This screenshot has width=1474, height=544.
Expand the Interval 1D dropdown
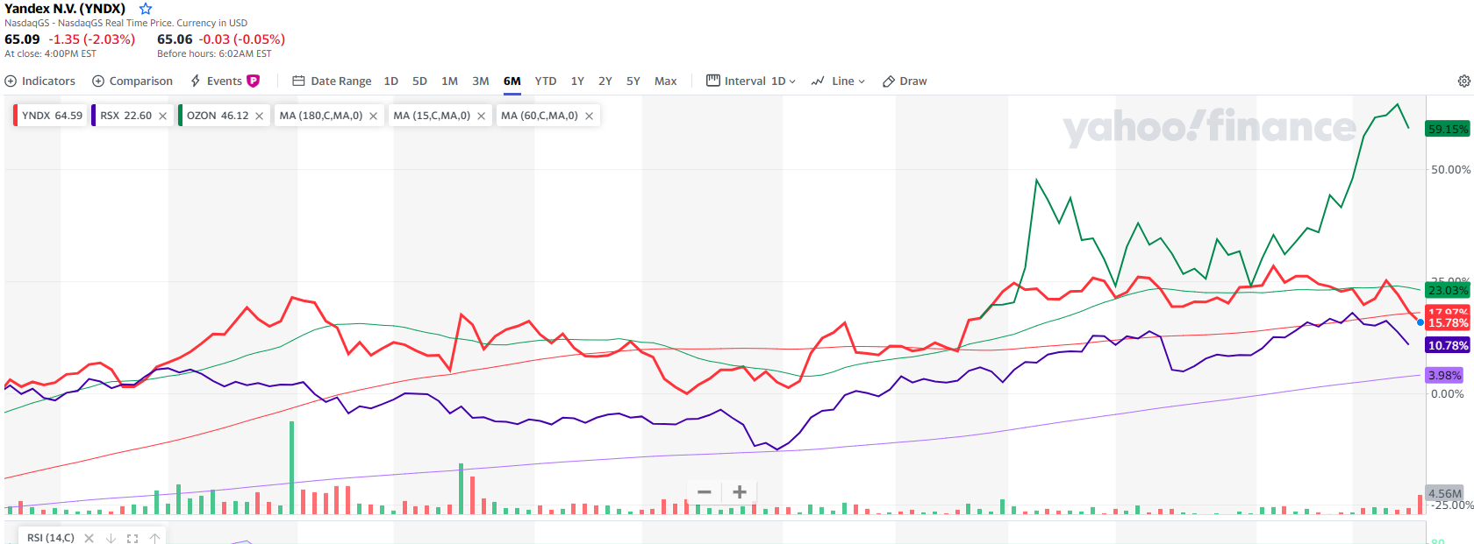751,81
